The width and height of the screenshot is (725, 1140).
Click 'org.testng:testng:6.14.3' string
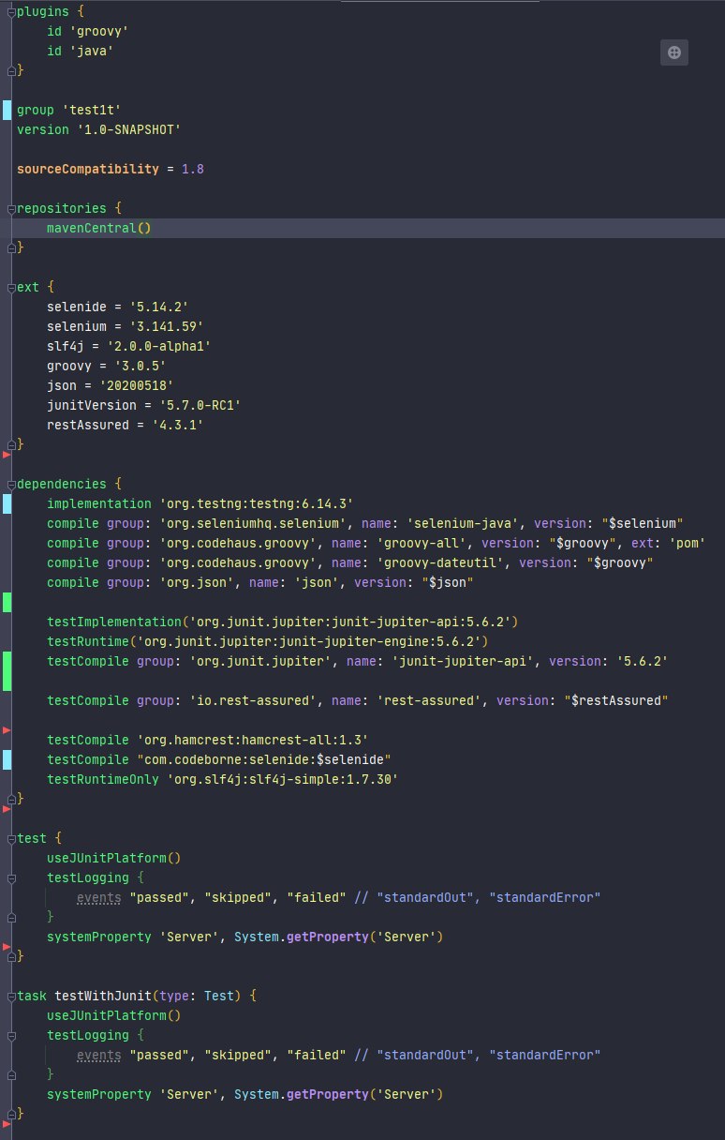(257, 503)
